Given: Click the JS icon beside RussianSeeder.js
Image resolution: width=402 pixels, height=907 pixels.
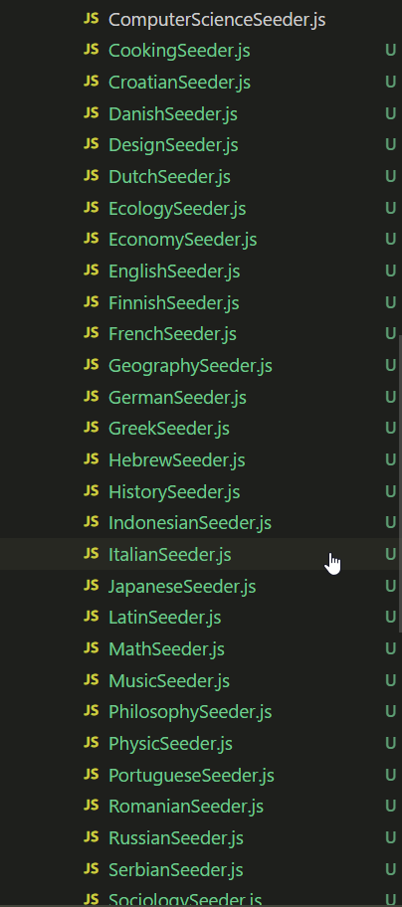Looking at the screenshot, I should point(91,837).
